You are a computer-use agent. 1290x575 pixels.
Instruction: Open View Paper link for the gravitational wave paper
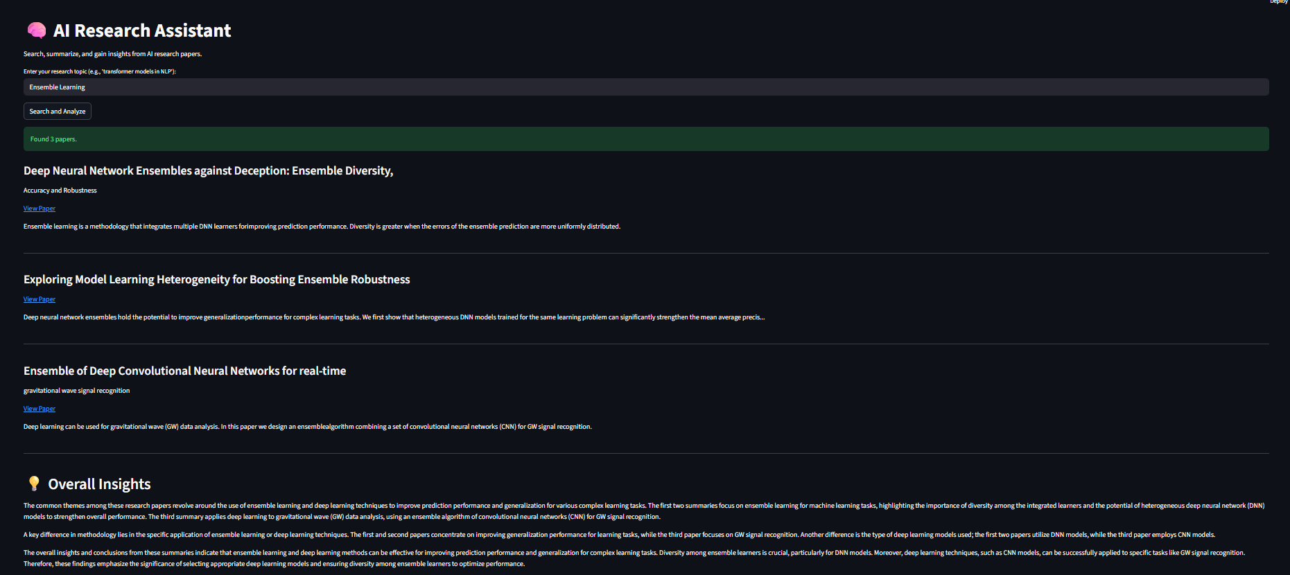[x=40, y=409]
